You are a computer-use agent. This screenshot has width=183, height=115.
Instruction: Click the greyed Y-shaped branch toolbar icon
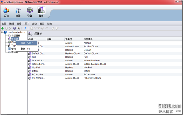pos(35,28)
